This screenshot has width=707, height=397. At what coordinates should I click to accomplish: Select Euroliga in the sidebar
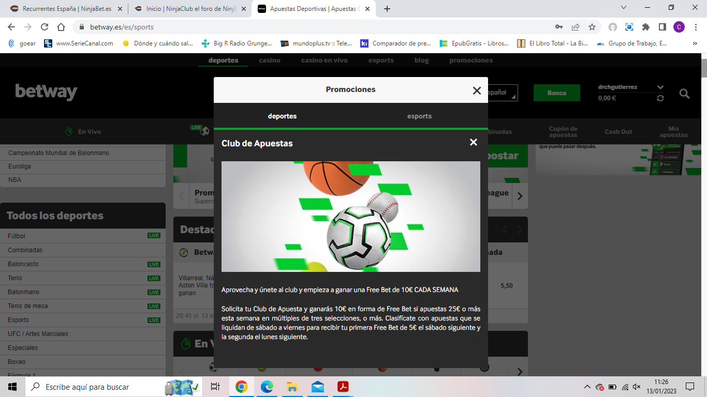[83, 166]
